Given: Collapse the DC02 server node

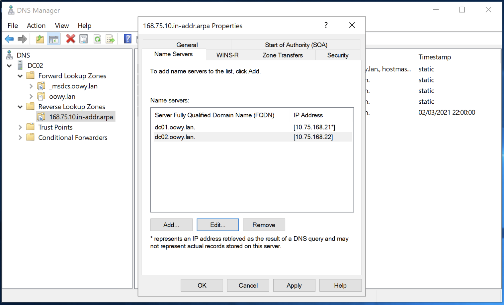Looking at the screenshot, I should 9,66.
